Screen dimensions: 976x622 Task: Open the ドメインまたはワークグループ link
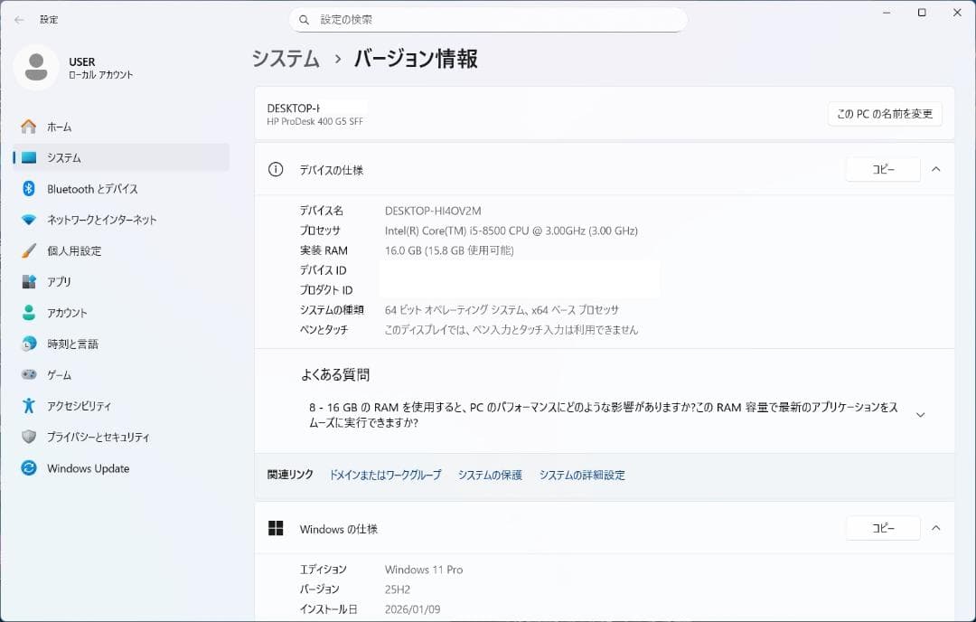pos(384,474)
